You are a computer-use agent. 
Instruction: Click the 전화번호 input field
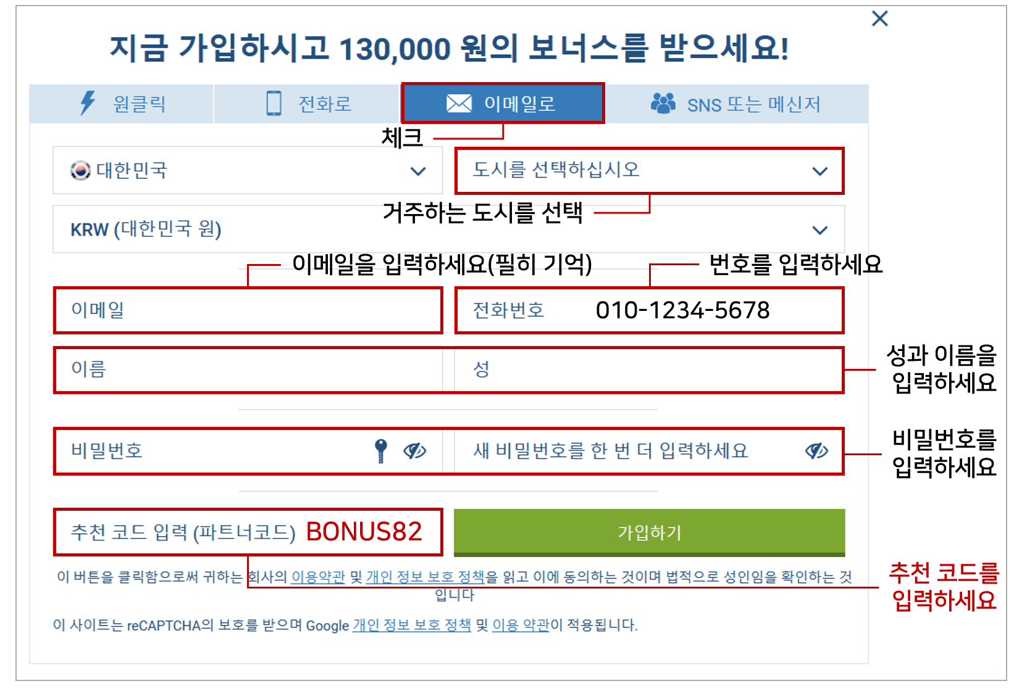point(650,310)
